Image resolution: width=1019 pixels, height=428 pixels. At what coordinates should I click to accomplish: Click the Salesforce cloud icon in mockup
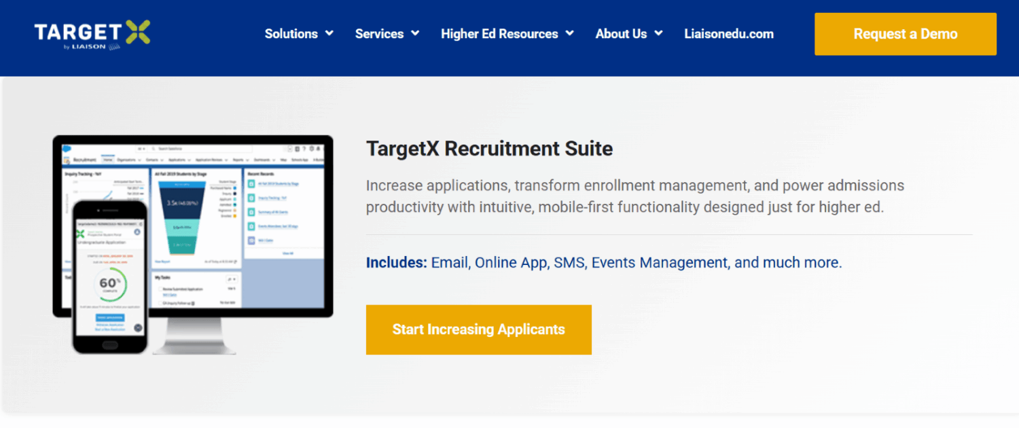point(67,147)
